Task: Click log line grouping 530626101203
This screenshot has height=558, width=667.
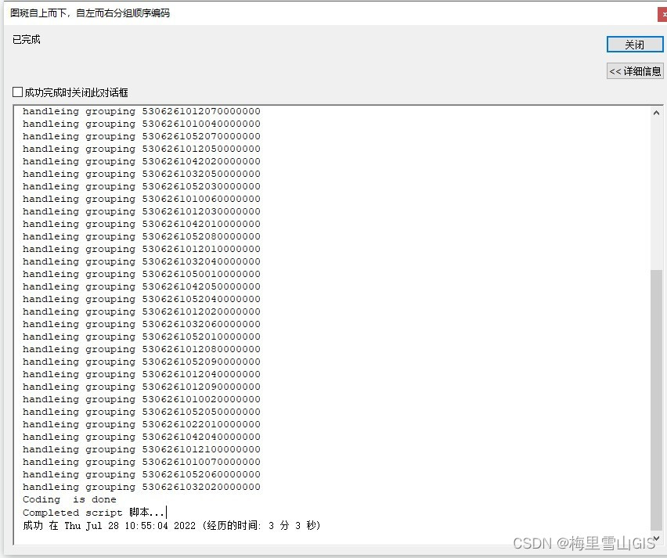Action: [x=141, y=211]
